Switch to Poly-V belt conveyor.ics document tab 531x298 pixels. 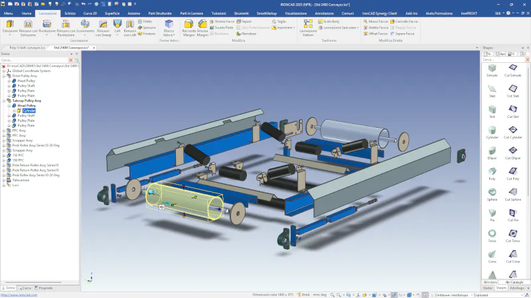25,48
